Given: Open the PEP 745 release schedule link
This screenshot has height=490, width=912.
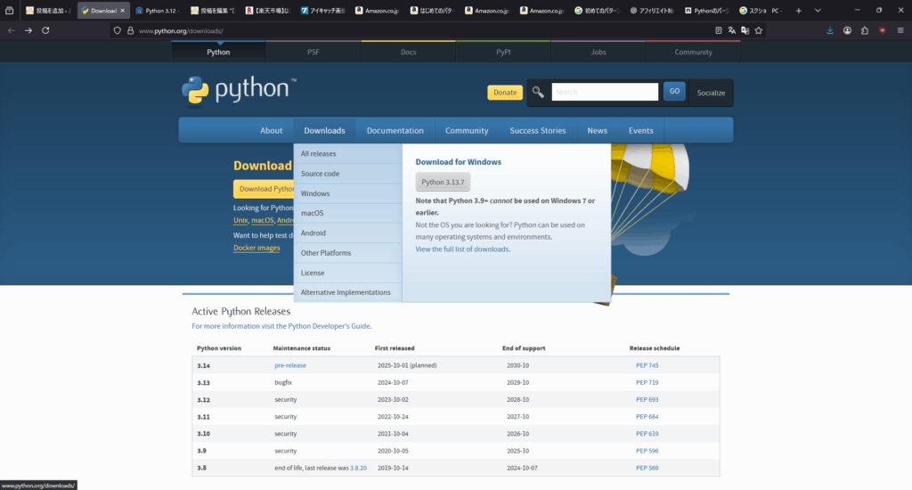Looking at the screenshot, I should click(x=647, y=365).
